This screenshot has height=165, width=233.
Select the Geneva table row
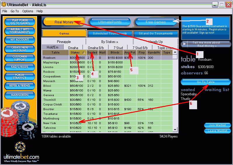tap(107, 95)
